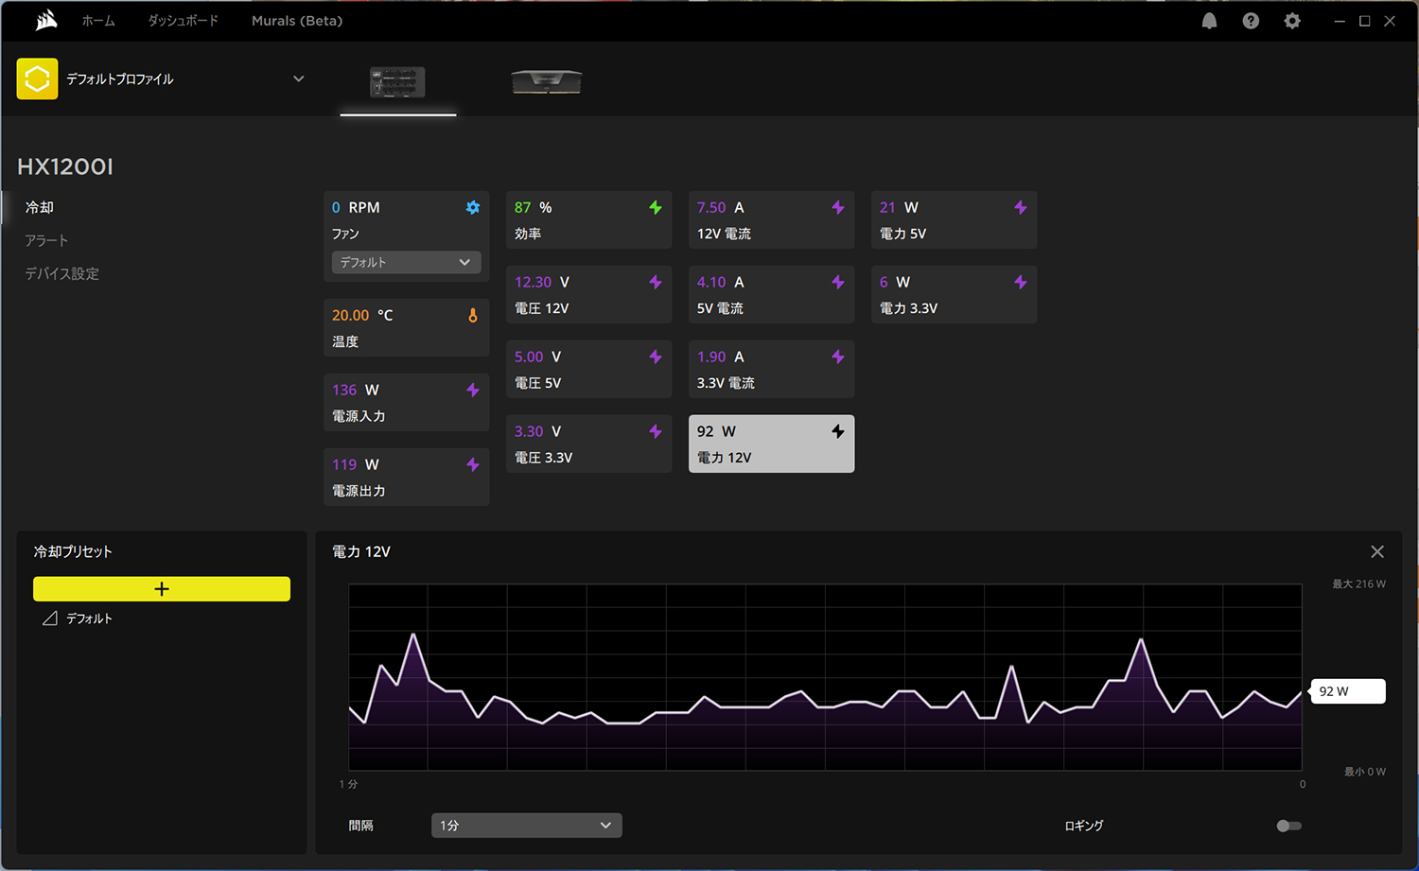Select the memory device thumbnail
This screenshot has width=1419, height=871.
547,82
